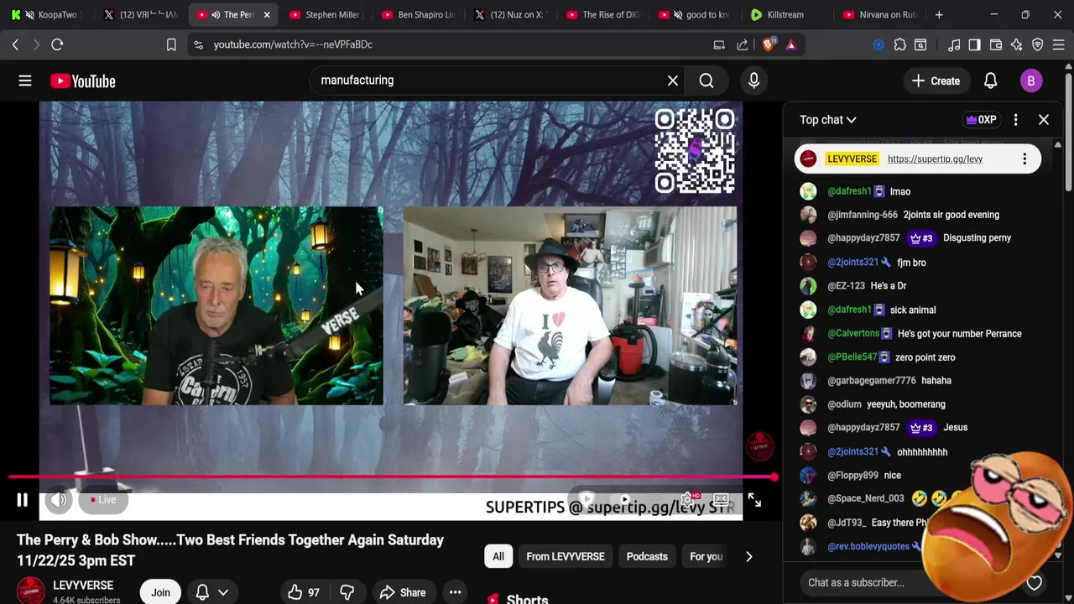Select the From LEVYVERSE chip
This screenshot has width=1074, height=604.
566,556
